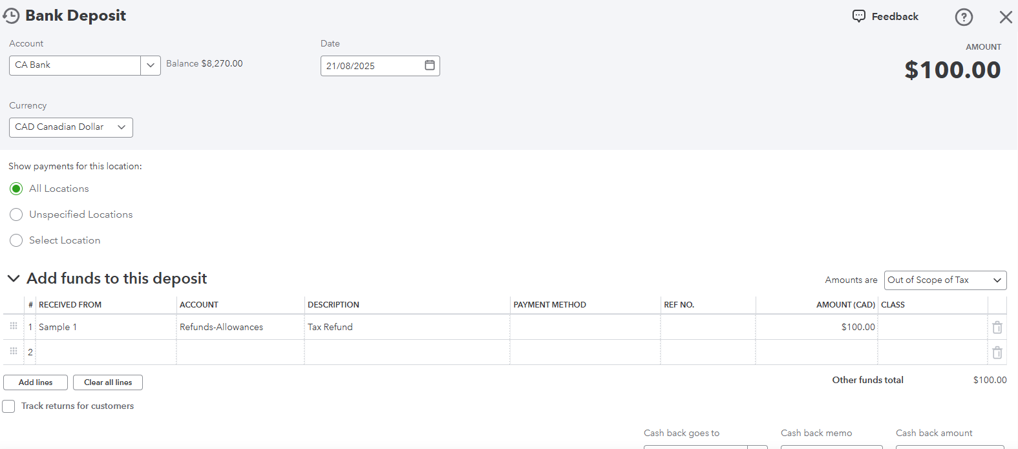Enable Track returns for customers checkbox
The height and width of the screenshot is (449, 1018).
pos(8,406)
